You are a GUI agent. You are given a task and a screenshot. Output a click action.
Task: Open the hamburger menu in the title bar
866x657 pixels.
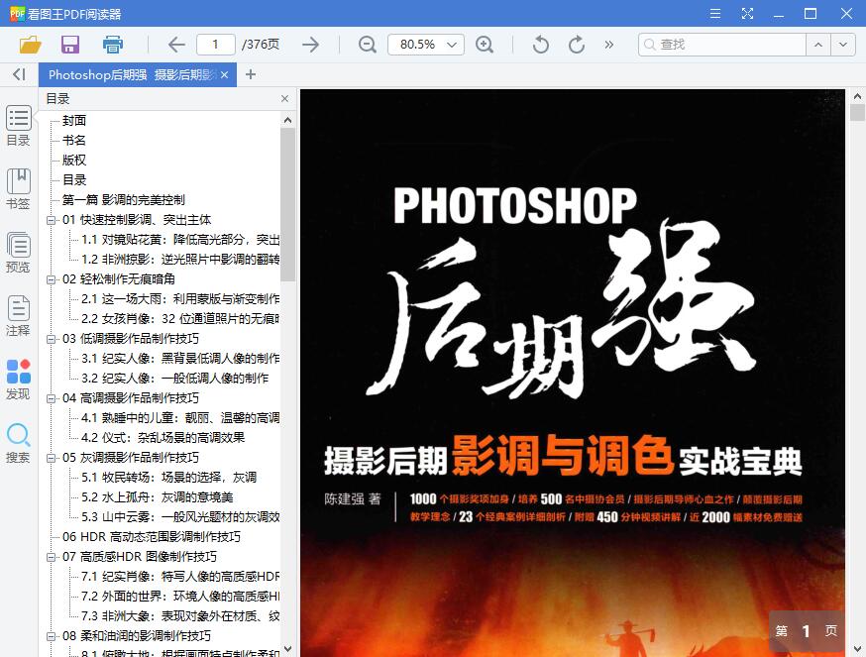(715, 14)
